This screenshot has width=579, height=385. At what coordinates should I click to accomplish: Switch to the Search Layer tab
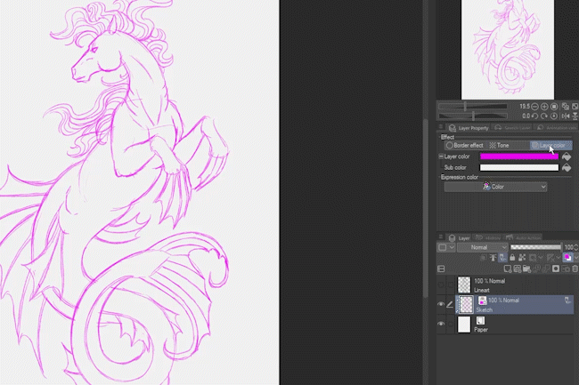tap(512, 128)
